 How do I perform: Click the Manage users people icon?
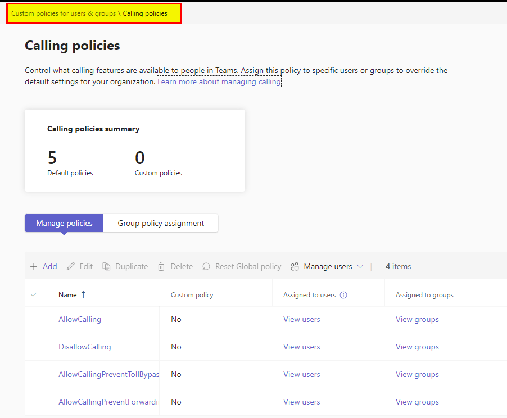pos(295,267)
